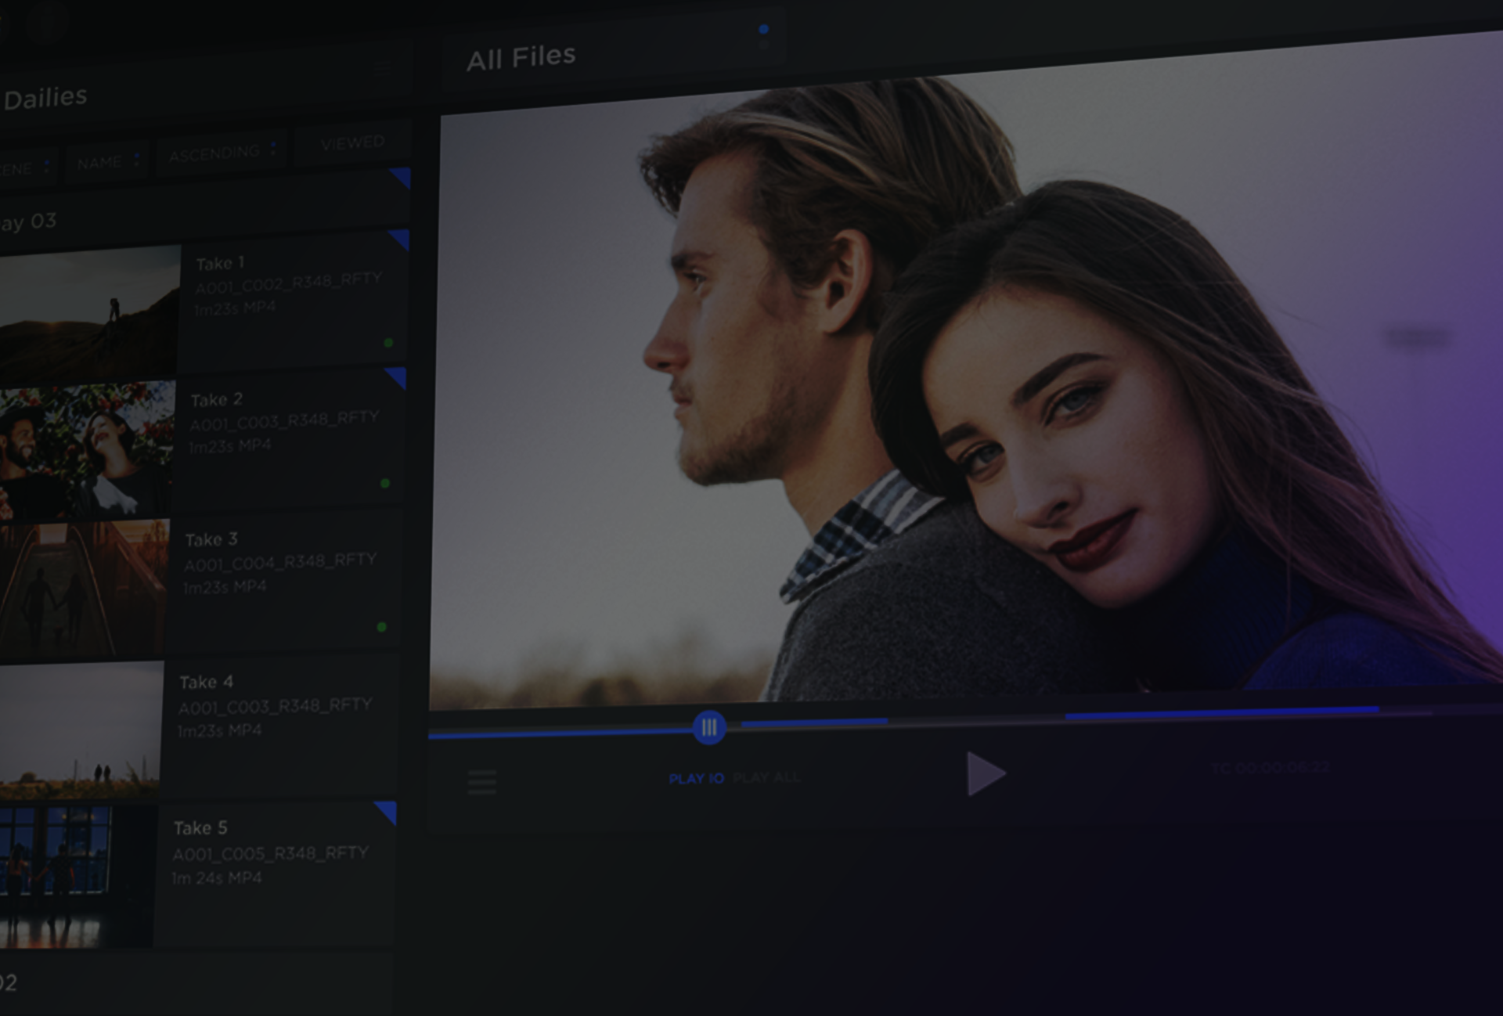Click the green status dot on Take 1

click(388, 343)
